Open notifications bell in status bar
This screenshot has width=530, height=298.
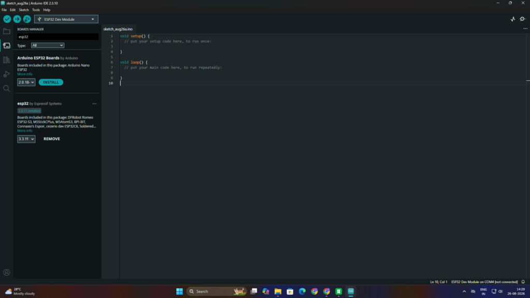click(x=523, y=282)
